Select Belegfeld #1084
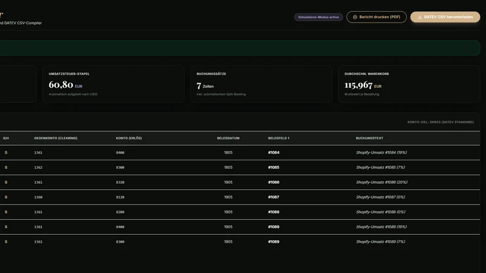The image size is (486, 273). 274,153
